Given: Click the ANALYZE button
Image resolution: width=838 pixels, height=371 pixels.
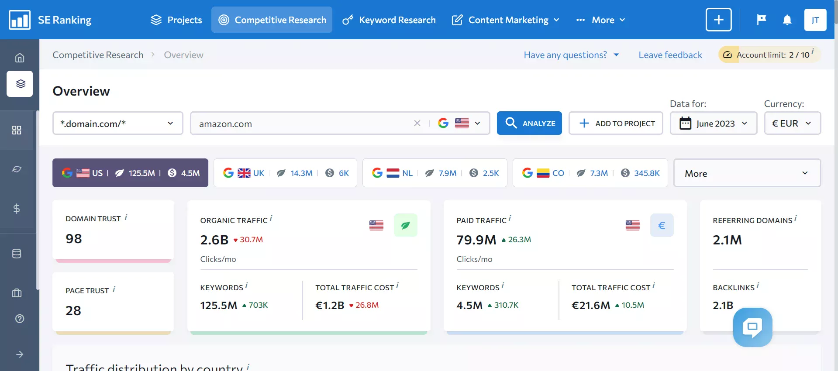Looking at the screenshot, I should tap(529, 124).
